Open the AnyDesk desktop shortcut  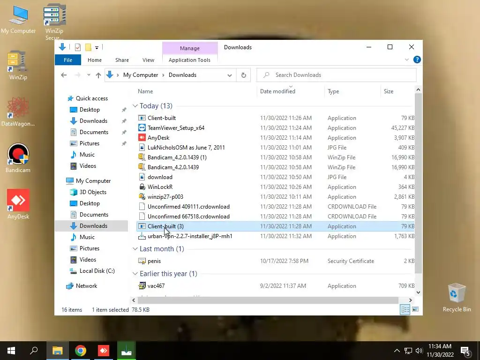point(18,204)
